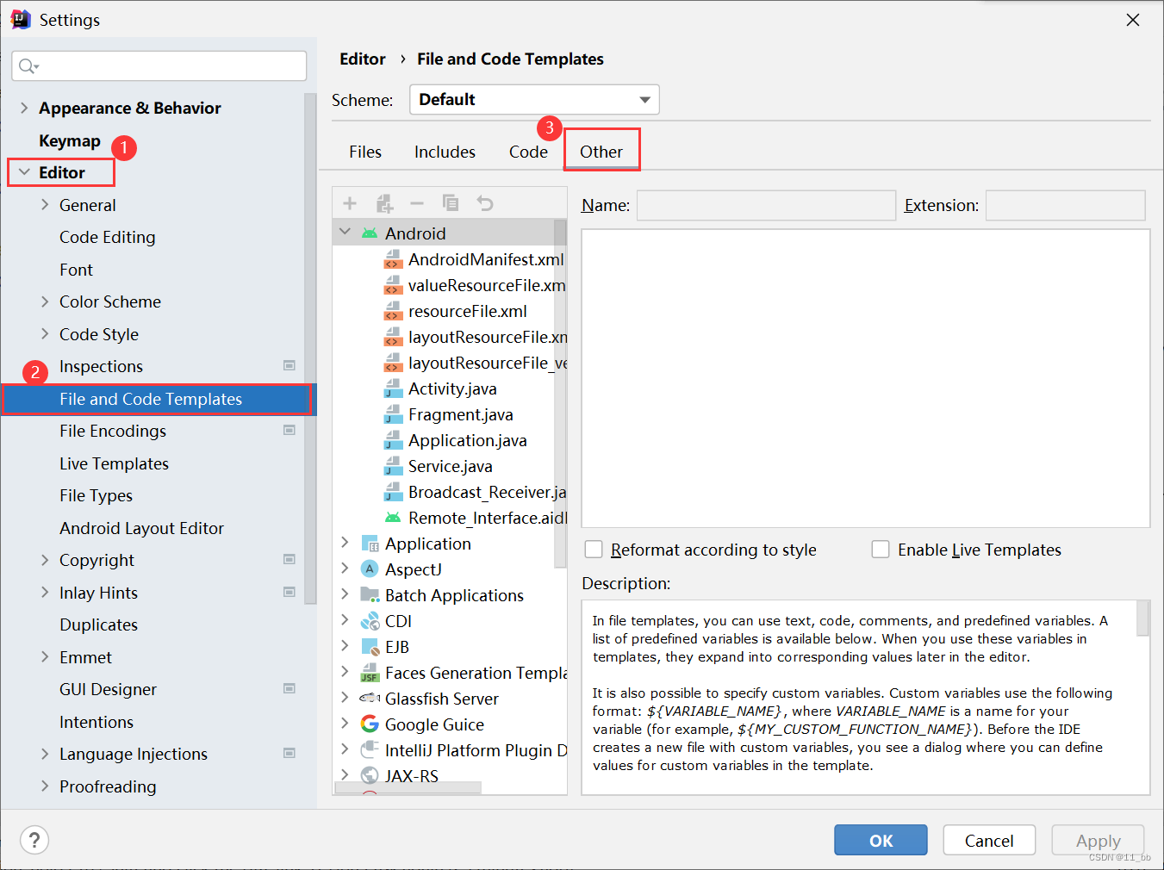Click the Activity.java file icon
This screenshot has height=870, width=1164.
(x=393, y=388)
